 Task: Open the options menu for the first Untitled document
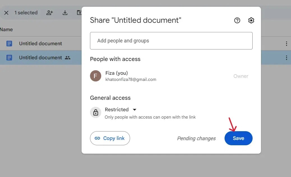point(286,44)
